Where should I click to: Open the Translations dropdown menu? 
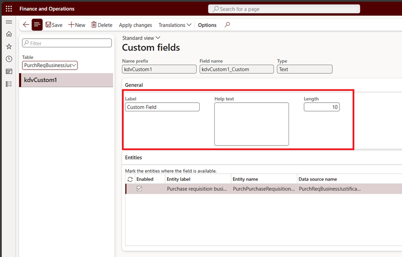(175, 25)
